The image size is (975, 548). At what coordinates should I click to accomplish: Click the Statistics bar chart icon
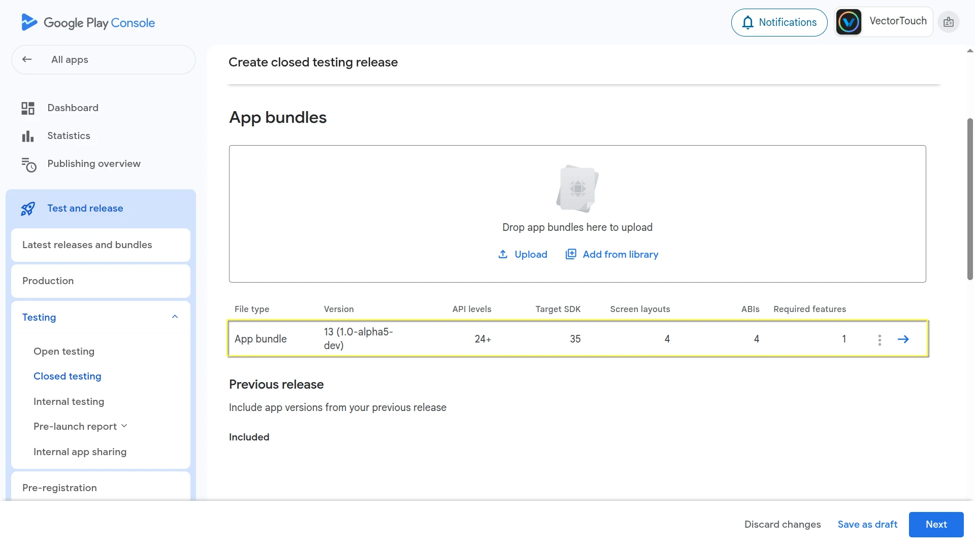28,136
